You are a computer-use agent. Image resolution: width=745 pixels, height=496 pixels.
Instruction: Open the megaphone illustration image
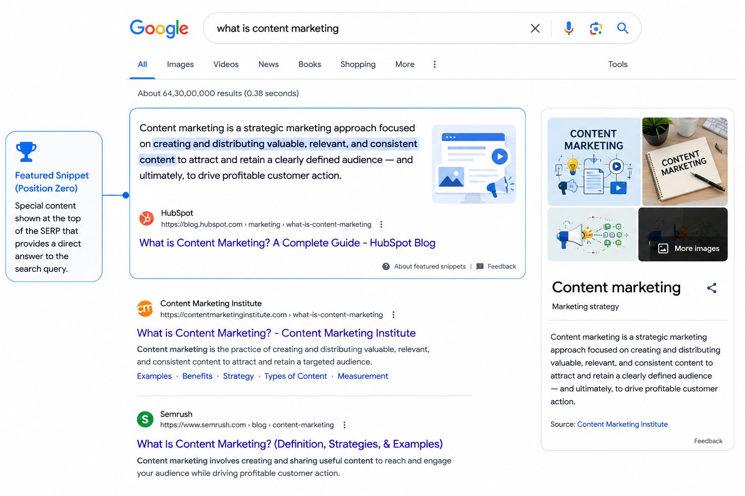[x=592, y=234]
